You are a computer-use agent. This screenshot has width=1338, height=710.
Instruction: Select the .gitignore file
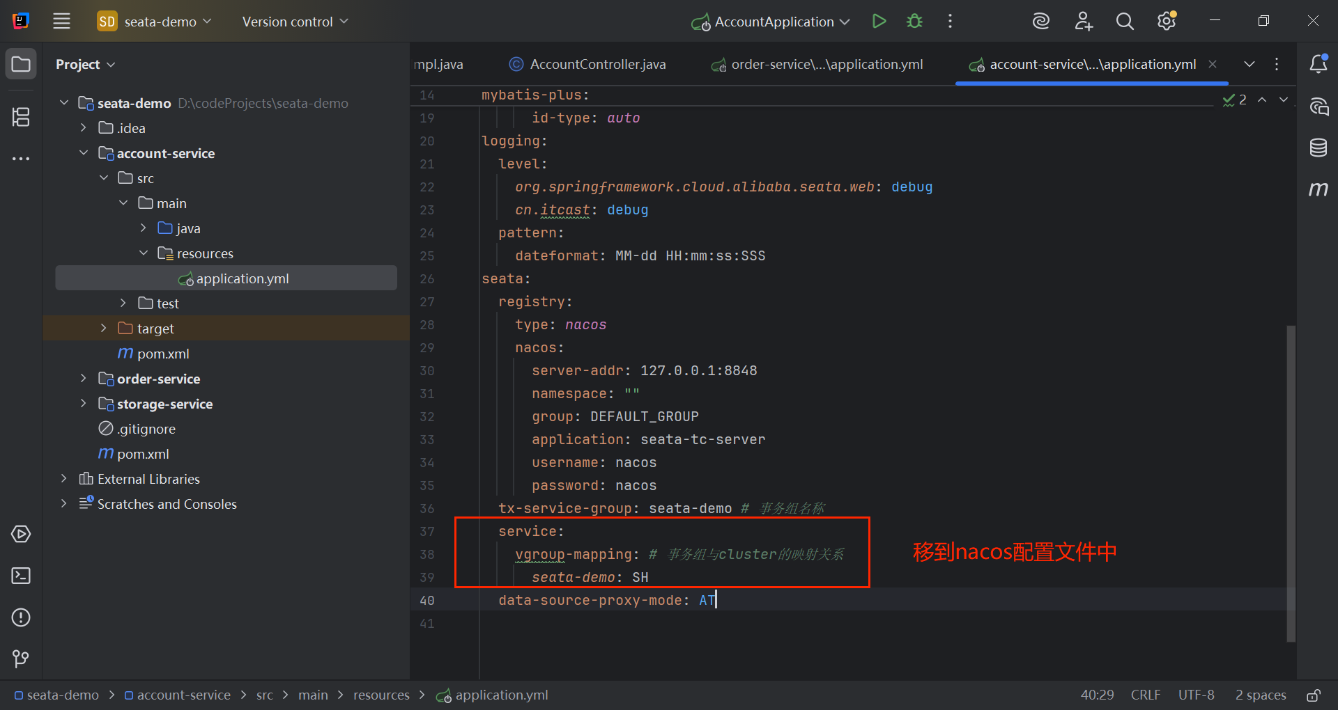137,429
